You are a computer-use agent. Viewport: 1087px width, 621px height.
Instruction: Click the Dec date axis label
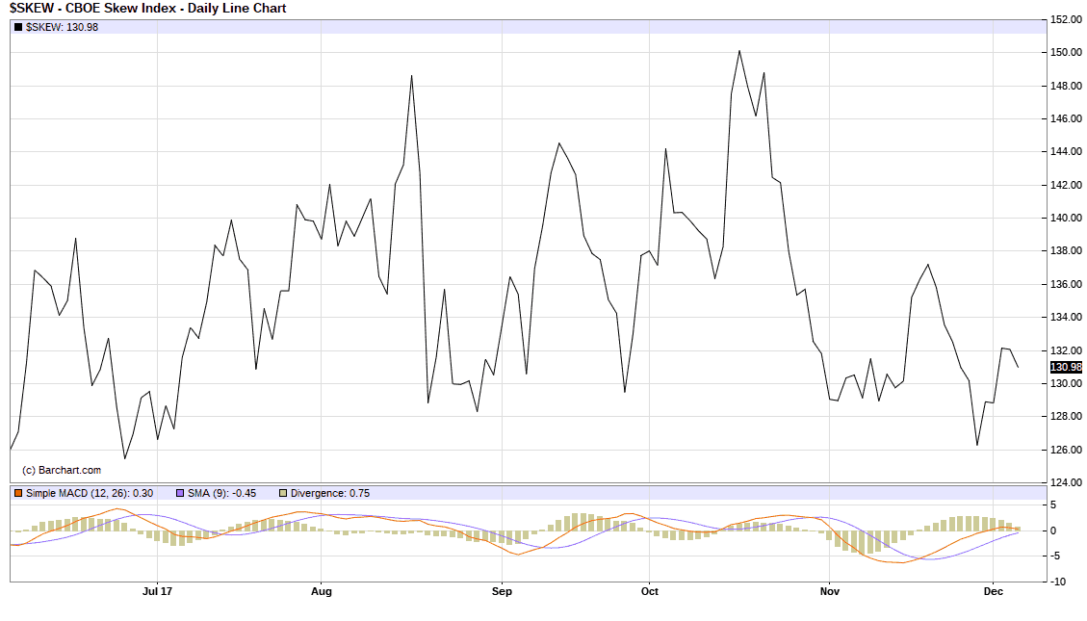[x=992, y=592]
